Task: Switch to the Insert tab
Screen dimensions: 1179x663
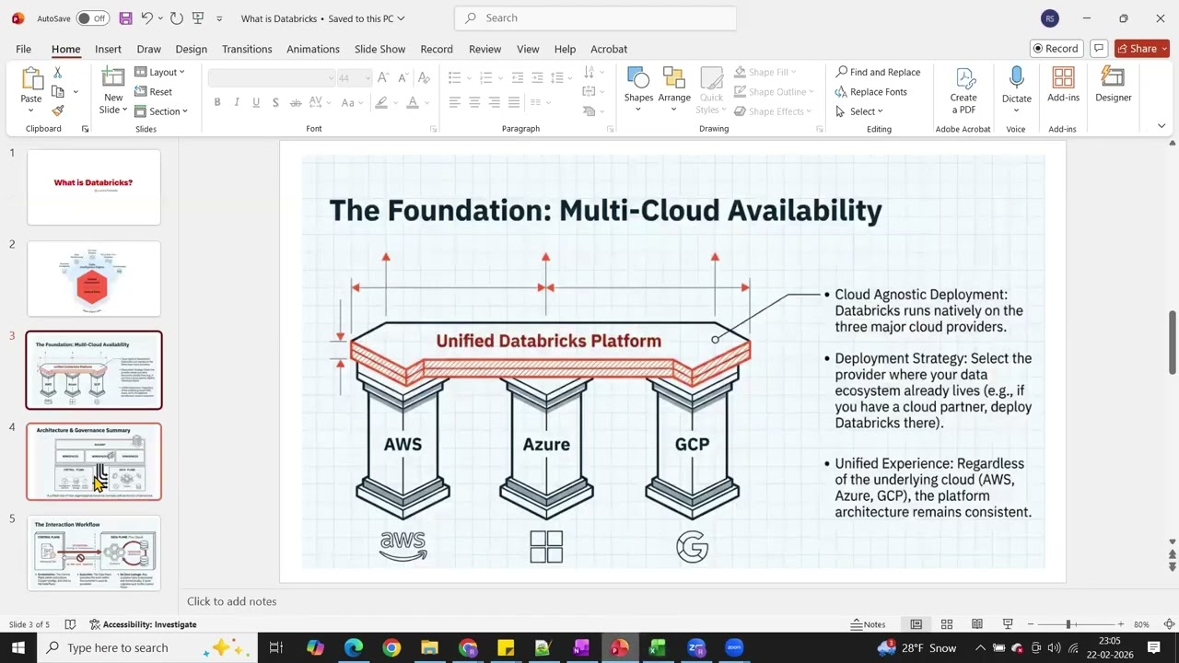Action: pyautogui.click(x=108, y=49)
